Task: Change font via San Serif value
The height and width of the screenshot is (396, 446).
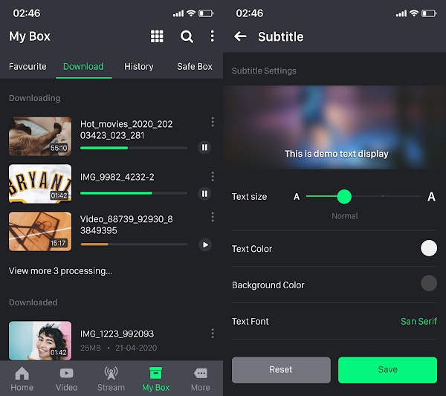Action: [418, 321]
